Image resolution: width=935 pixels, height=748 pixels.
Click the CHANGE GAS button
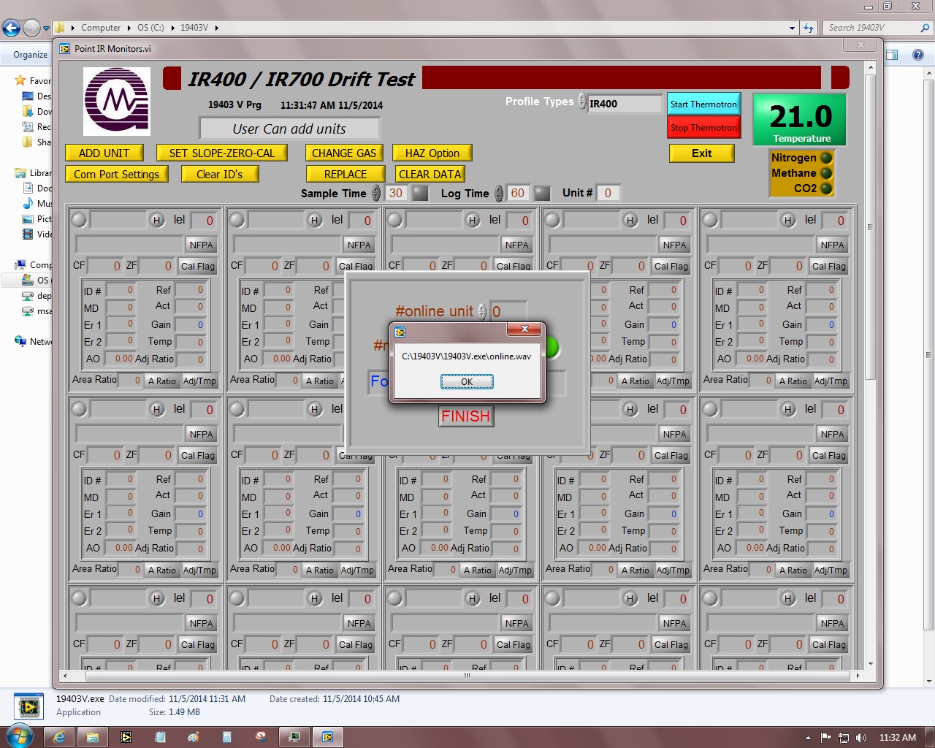(343, 153)
